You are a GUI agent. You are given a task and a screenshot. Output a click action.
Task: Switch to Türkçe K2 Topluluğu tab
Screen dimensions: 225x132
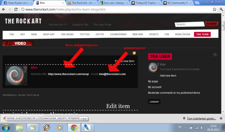(146, 3)
